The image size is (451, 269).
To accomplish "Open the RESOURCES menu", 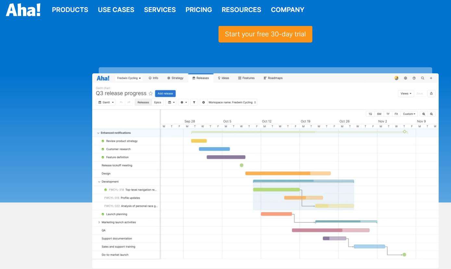I will pyautogui.click(x=241, y=10).
